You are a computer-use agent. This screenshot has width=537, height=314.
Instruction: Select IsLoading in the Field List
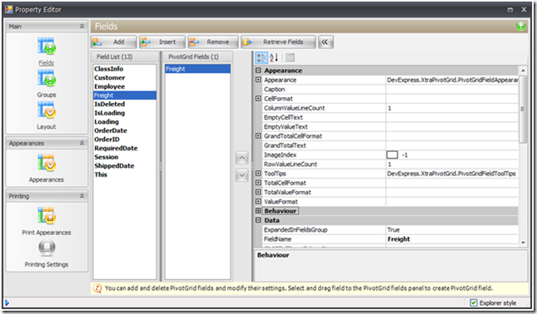pyautogui.click(x=125, y=113)
